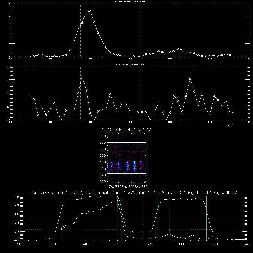Viewport: 253px width, 253px height.
Task: Click the 'max1 4.518' value in stats line
Action: click(70, 193)
